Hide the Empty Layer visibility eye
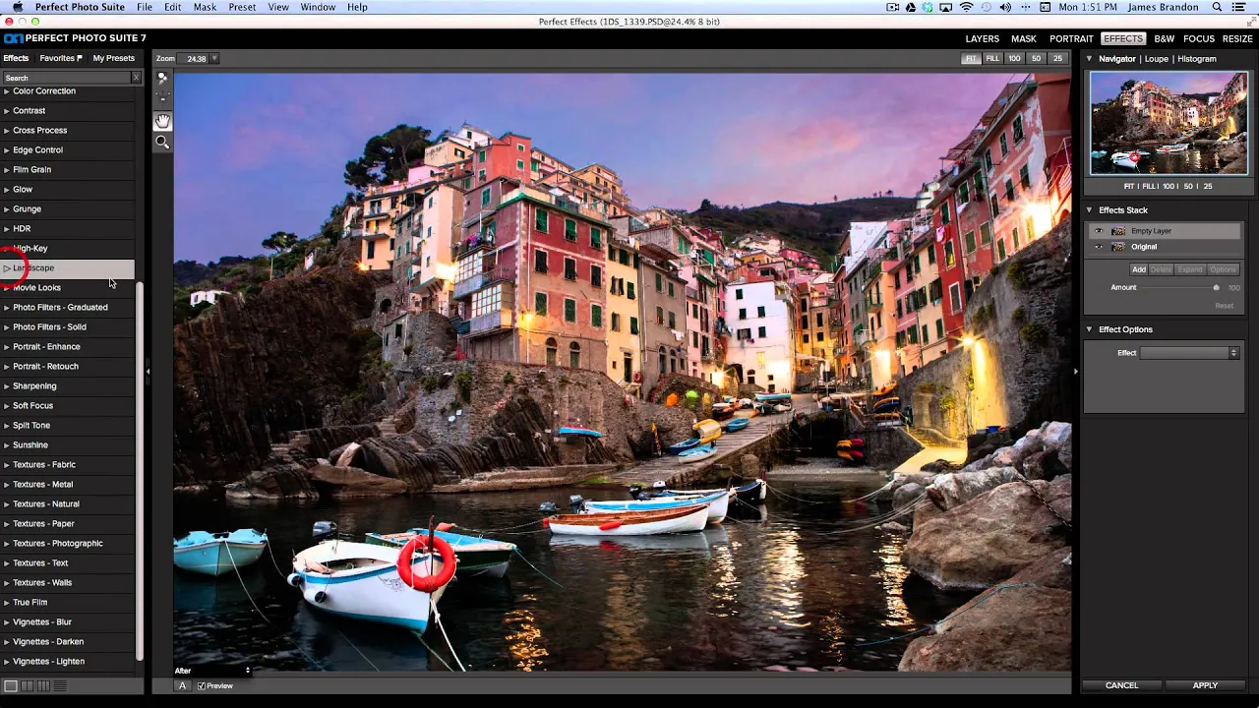1259x708 pixels. tap(1099, 231)
